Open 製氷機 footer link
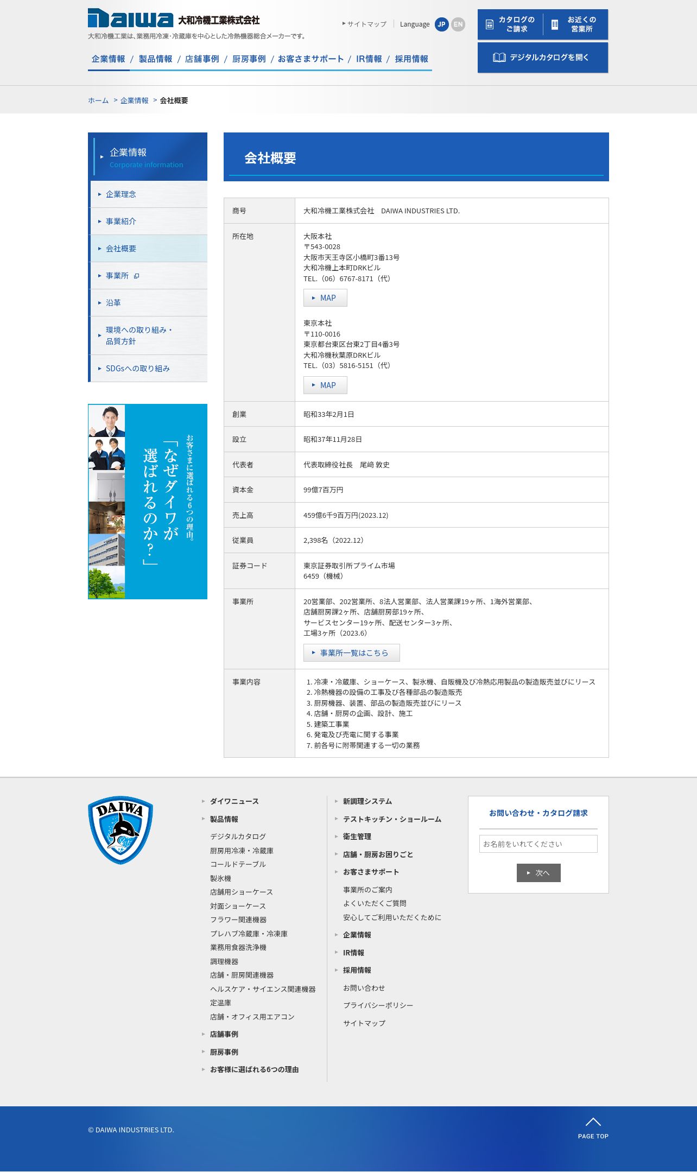 pos(220,878)
